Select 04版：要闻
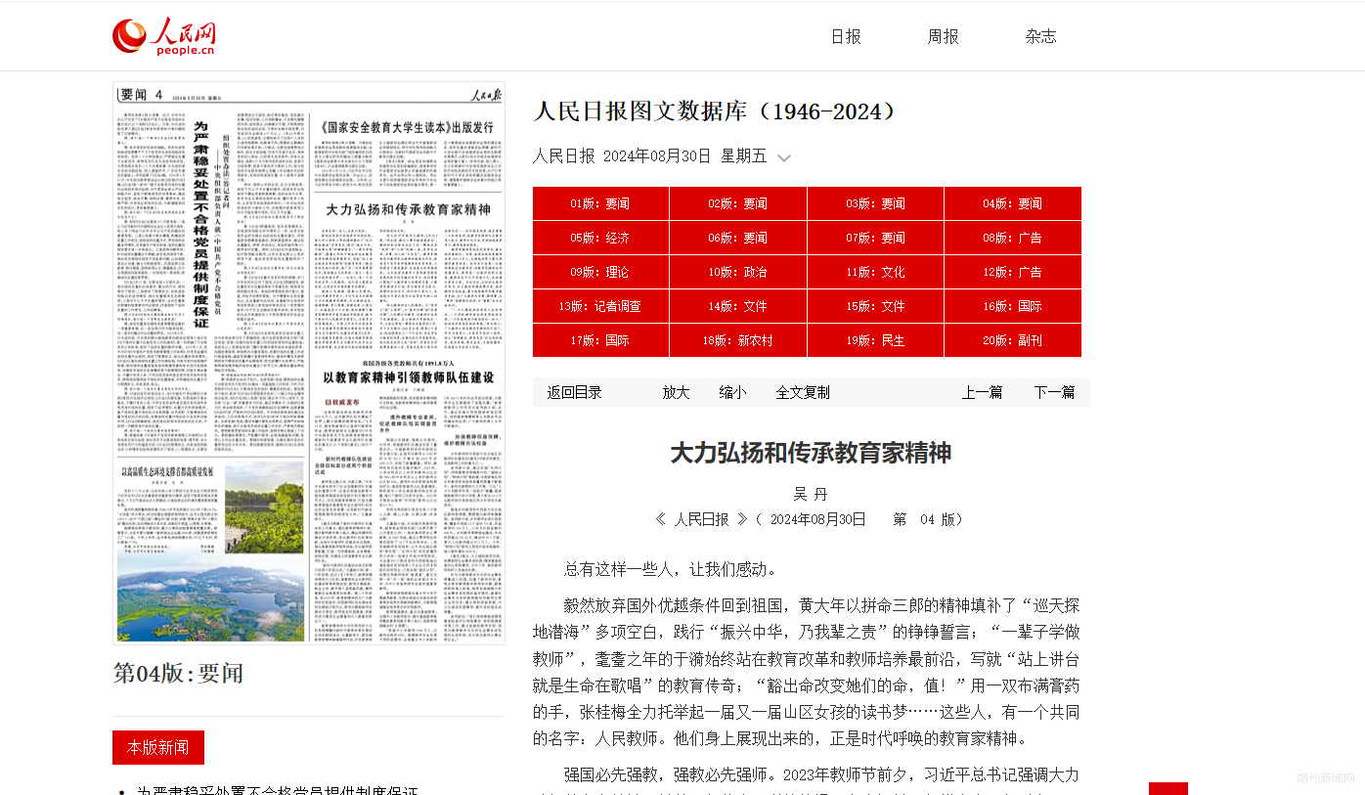 pyautogui.click(x=1012, y=203)
